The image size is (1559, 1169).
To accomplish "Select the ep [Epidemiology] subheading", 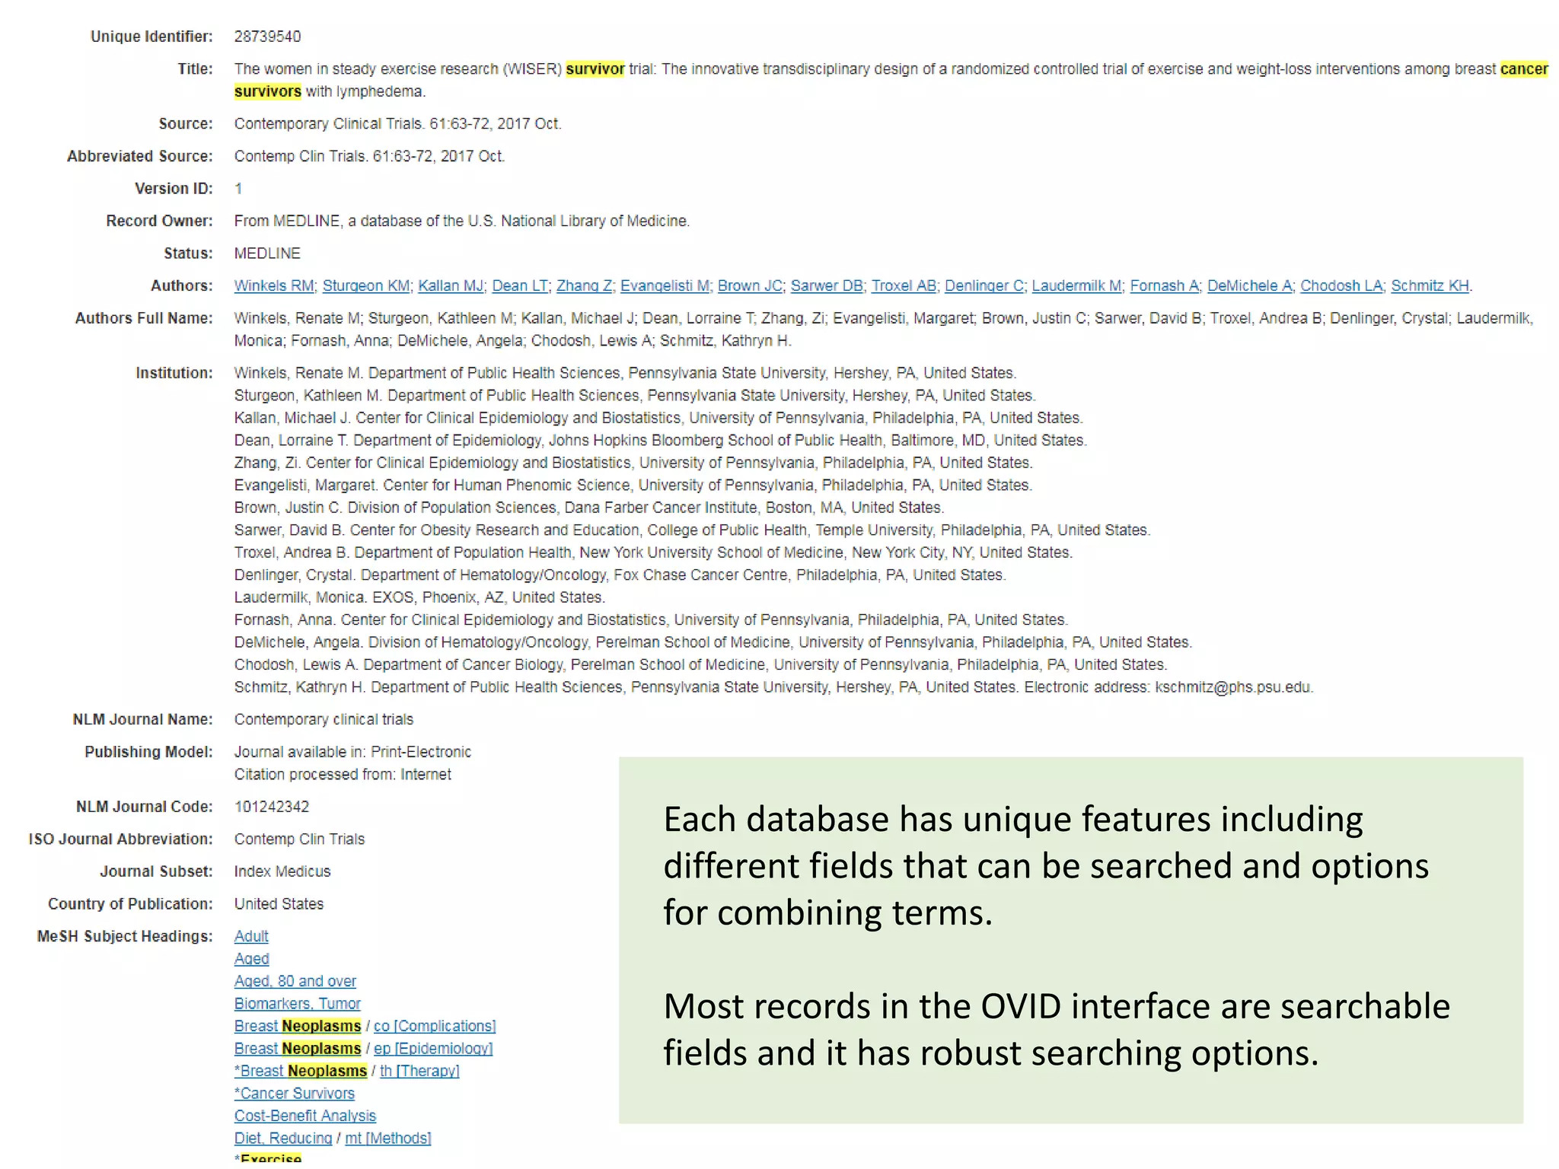I will (x=433, y=1049).
